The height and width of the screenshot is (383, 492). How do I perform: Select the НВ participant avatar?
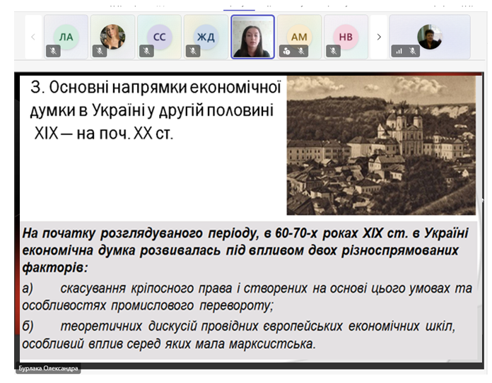(346, 37)
